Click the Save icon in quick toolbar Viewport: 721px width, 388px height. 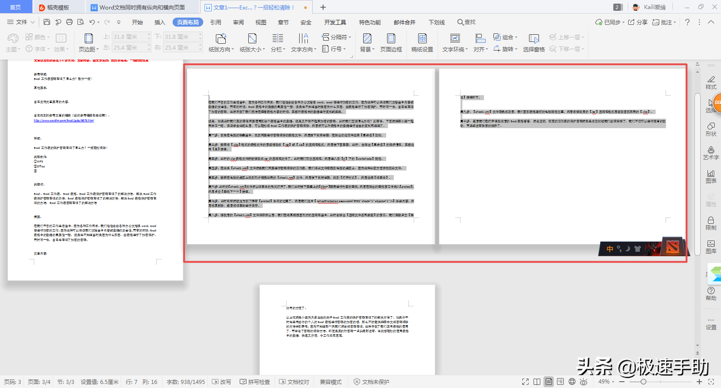(47, 22)
